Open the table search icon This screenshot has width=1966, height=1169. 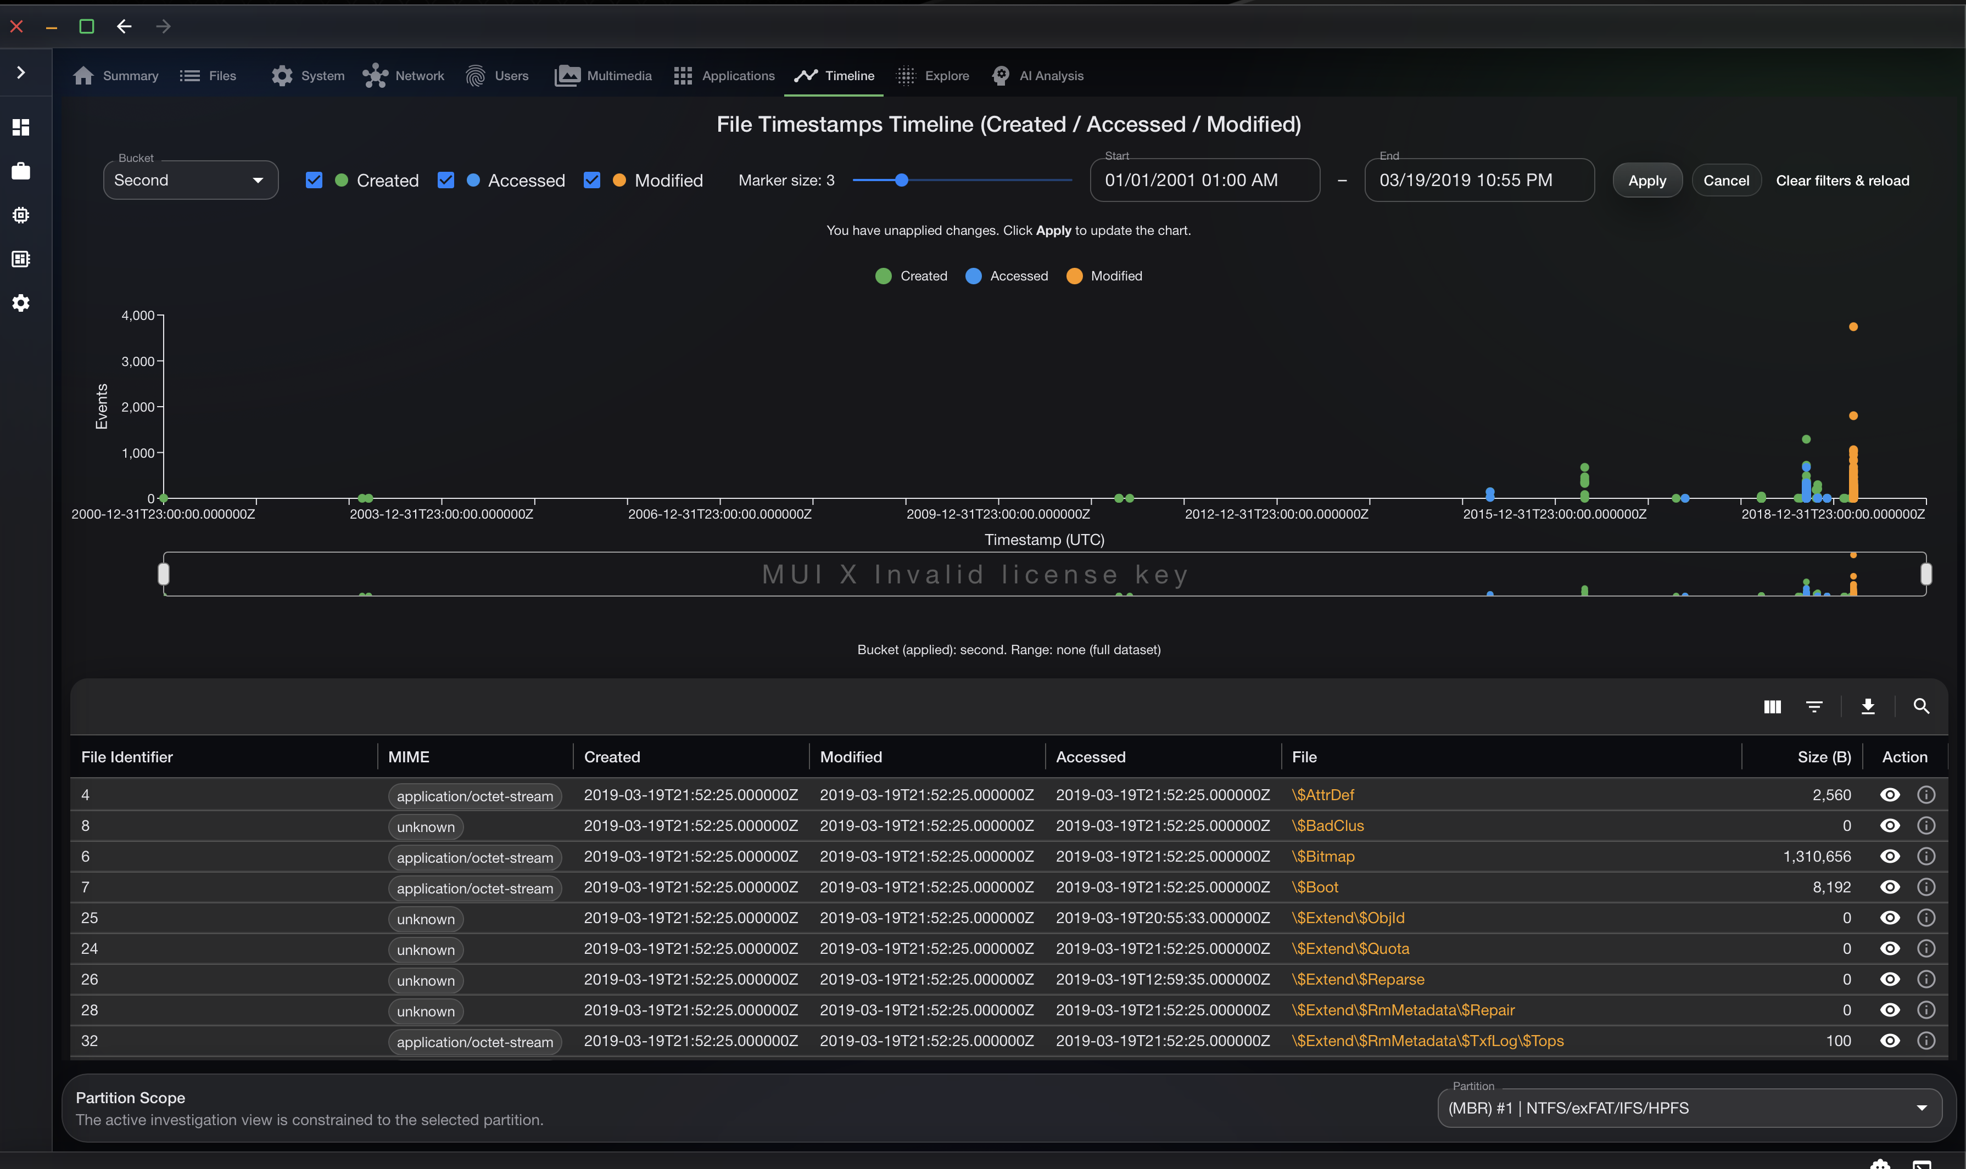1921,706
